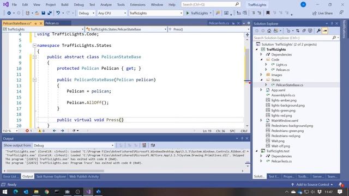Click the error count indicator showing 1
Screen dimensions: 349x196
click(x=29, y=131)
